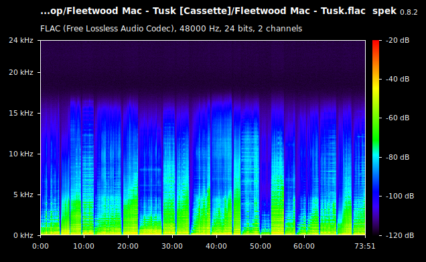
Task: Click the 10 kHz frequency axis label
Action: click(21, 154)
